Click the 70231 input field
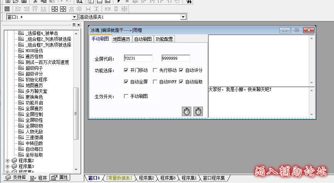 pos(138,58)
